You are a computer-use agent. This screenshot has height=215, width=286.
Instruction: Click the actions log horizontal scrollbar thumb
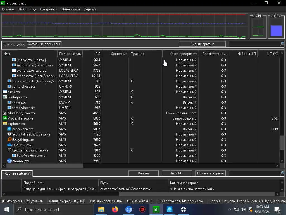click(x=197, y=194)
